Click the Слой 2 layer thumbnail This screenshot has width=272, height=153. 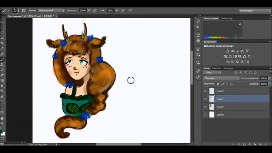[212, 107]
